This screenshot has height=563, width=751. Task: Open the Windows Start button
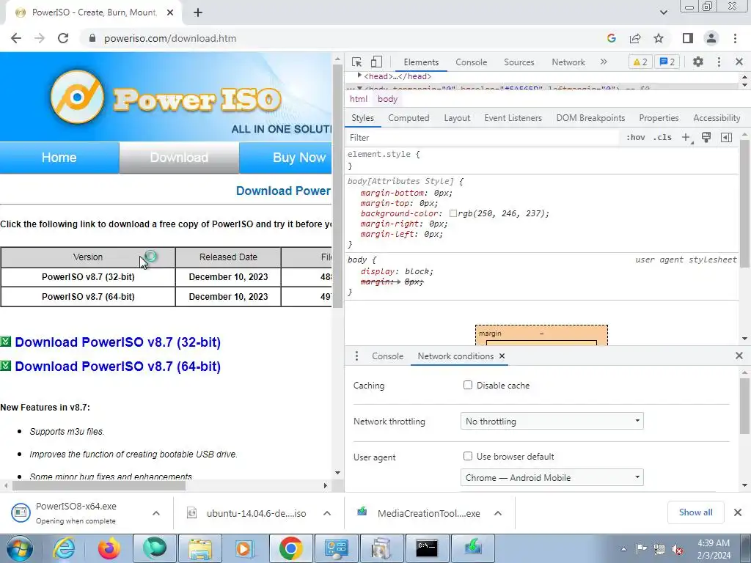pos(20,548)
